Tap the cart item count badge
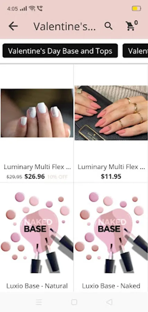The width and height of the screenshot is (148, 312). 136,23
